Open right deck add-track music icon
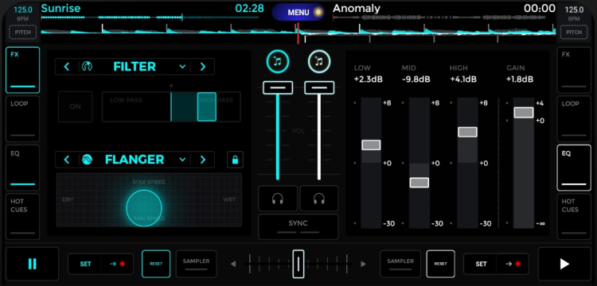 click(x=319, y=61)
